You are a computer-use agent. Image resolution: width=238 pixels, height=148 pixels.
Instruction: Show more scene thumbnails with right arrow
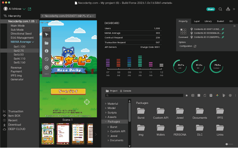pyautogui.click(x=96, y=134)
